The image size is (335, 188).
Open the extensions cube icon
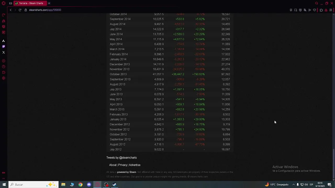(x=321, y=10)
